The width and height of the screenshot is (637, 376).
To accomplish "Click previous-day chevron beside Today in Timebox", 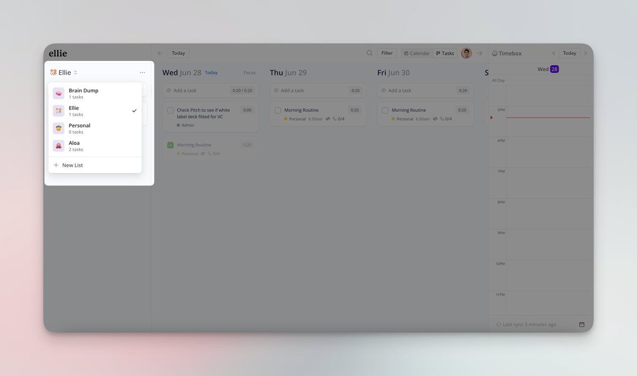I will (554, 53).
